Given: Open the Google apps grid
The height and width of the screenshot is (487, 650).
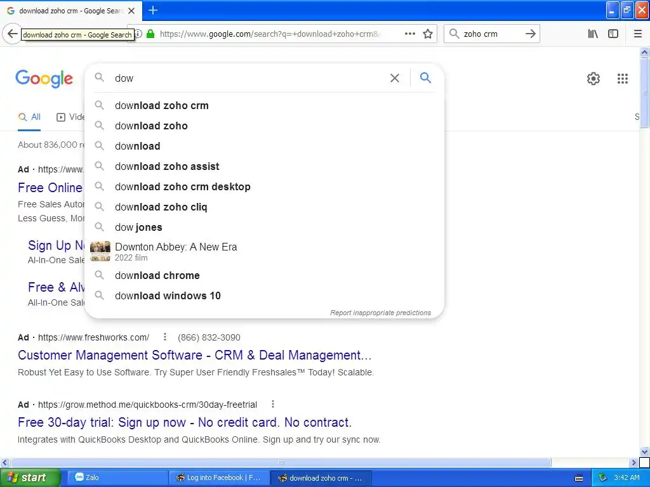Looking at the screenshot, I should [x=622, y=78].
